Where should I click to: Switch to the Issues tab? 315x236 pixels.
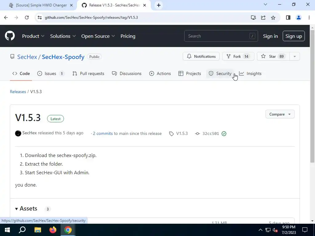[x=51, y=73]
